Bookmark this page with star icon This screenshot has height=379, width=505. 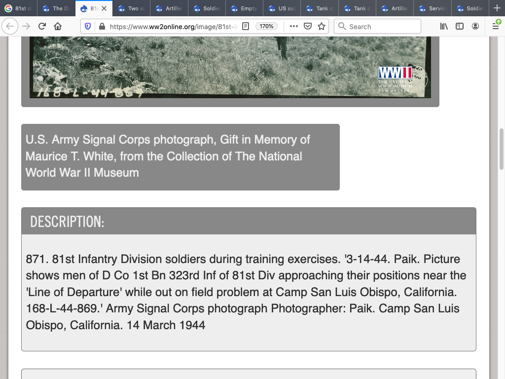pyautogui.click(x=322, y=26)
